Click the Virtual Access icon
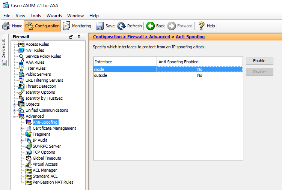The width and height of the screenshot is (282, 190). (x=29, y=164)
